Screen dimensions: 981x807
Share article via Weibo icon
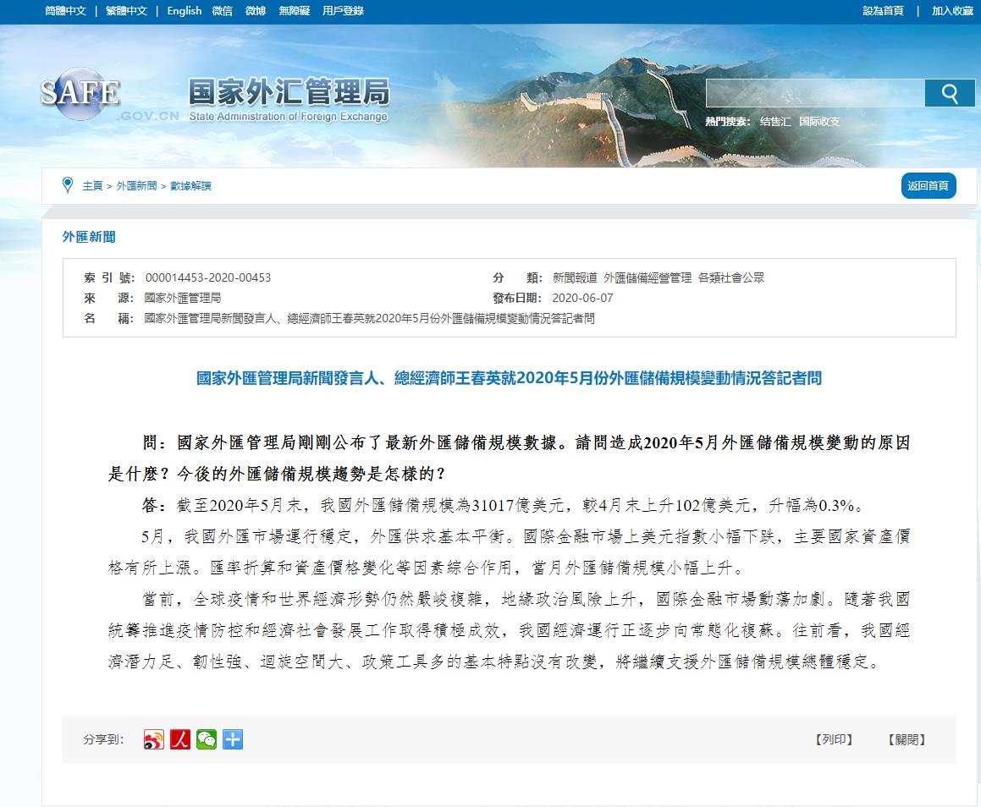tap(153, 739)
